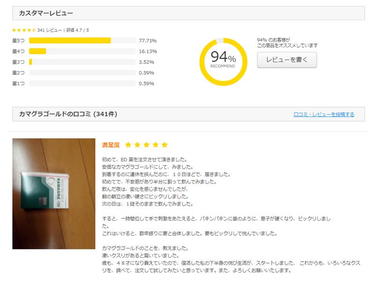Click the 94% recommend circular gauge
The image size is (375, 283).
point(223,62)
